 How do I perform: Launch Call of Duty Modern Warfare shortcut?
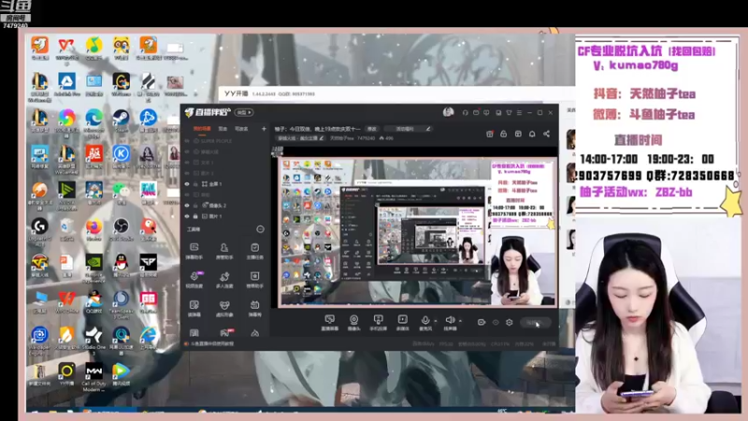(x=94, y=376)
